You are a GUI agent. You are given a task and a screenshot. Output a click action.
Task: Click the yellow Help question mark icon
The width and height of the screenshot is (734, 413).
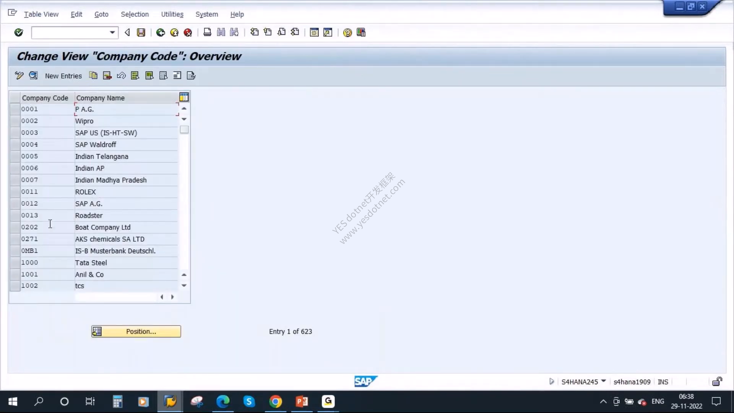[x=347, y=33]
